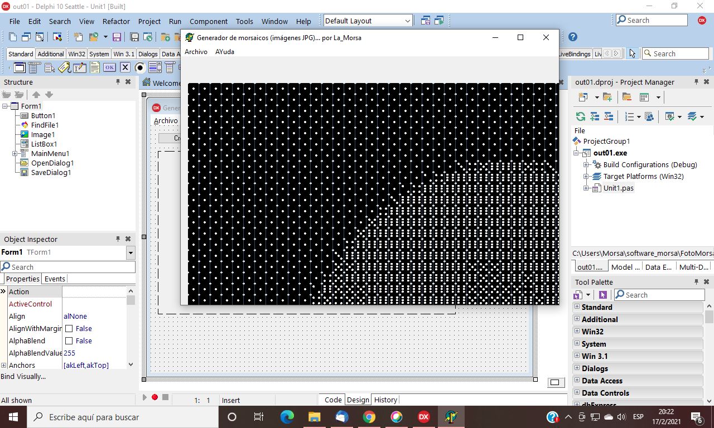The height and width of the screenshot is (428, 714).
Task: Click the Set Debug Desktop icon
Action: click(x=439, y=21)
